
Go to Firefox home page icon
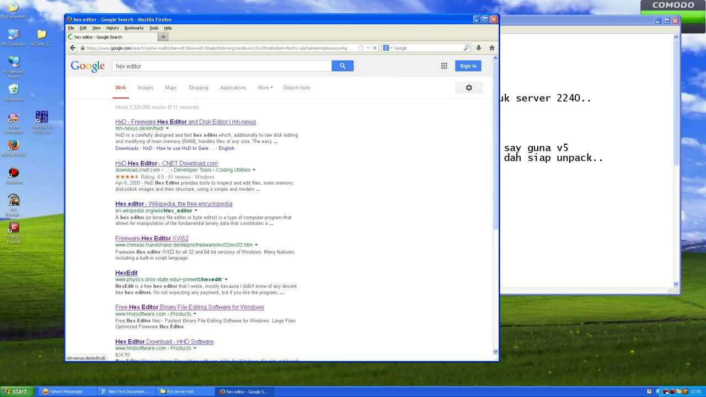492,48
